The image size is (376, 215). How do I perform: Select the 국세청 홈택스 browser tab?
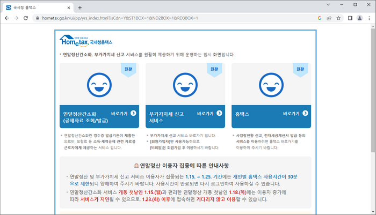click(38, 8)
